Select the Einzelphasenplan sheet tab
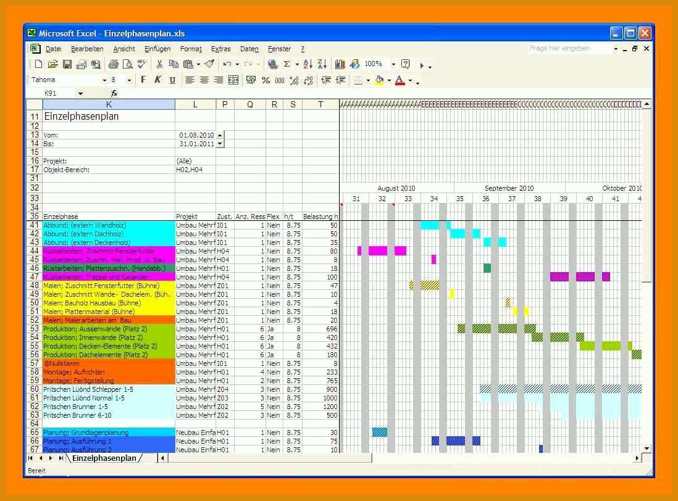678x501 pixels. pos(104,458)
